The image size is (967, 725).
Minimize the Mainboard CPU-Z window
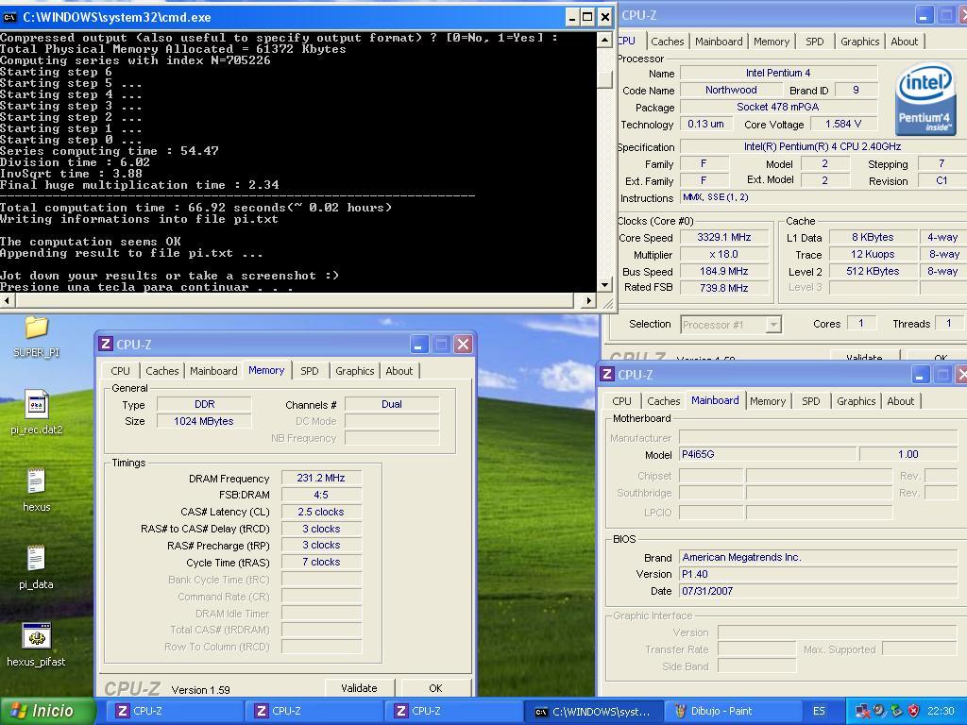[920, 374]
